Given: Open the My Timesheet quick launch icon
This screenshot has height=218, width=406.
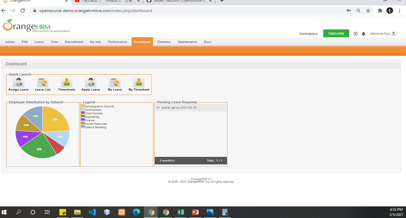Looking at the screenshot, I should (x=139, y=82).
